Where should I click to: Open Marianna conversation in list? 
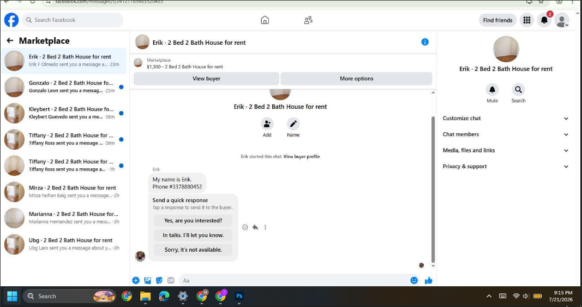point(64,218)
